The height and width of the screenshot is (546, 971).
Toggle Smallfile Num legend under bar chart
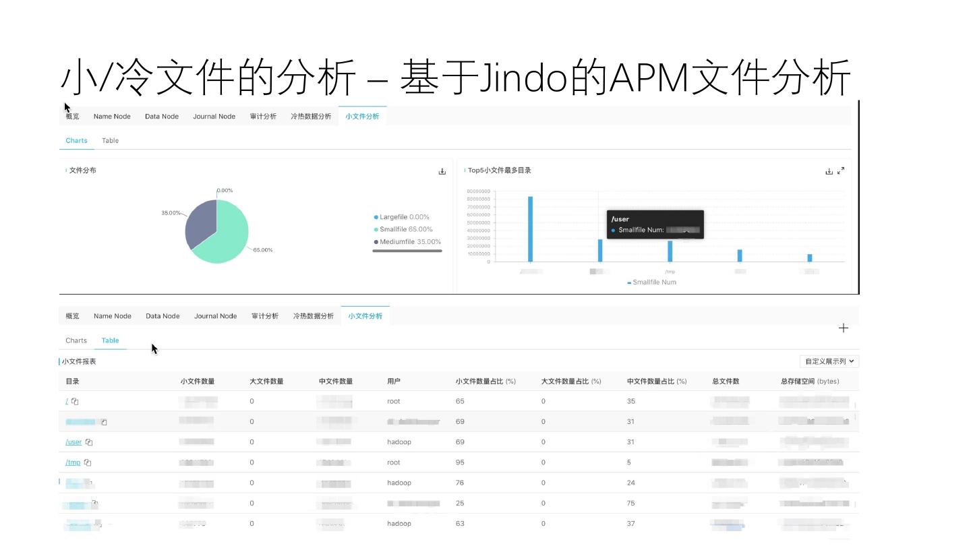tap(651, 282)
